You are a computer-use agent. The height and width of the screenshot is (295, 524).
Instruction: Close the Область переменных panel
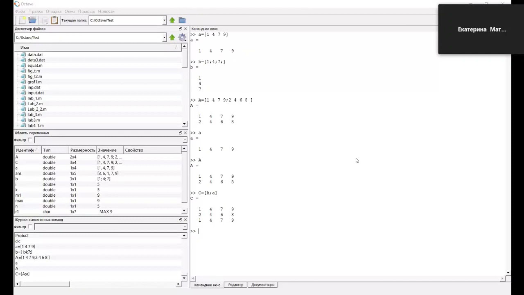(x=185, y=133)
